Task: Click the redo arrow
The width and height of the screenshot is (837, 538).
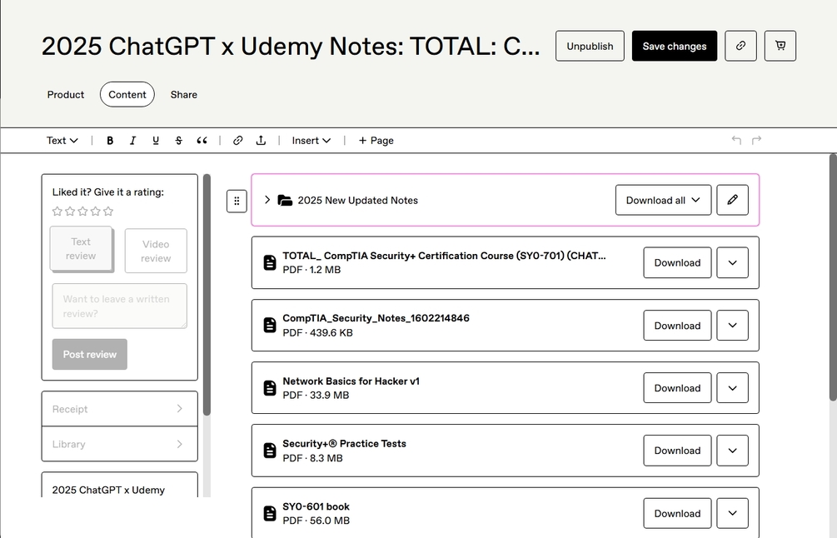Action: click(x=756, y=141)
